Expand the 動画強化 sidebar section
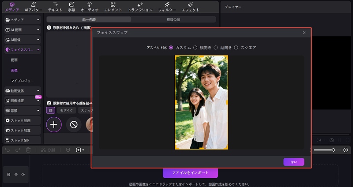Viewport: 353px width, 187px height. (x=23, y=91)
